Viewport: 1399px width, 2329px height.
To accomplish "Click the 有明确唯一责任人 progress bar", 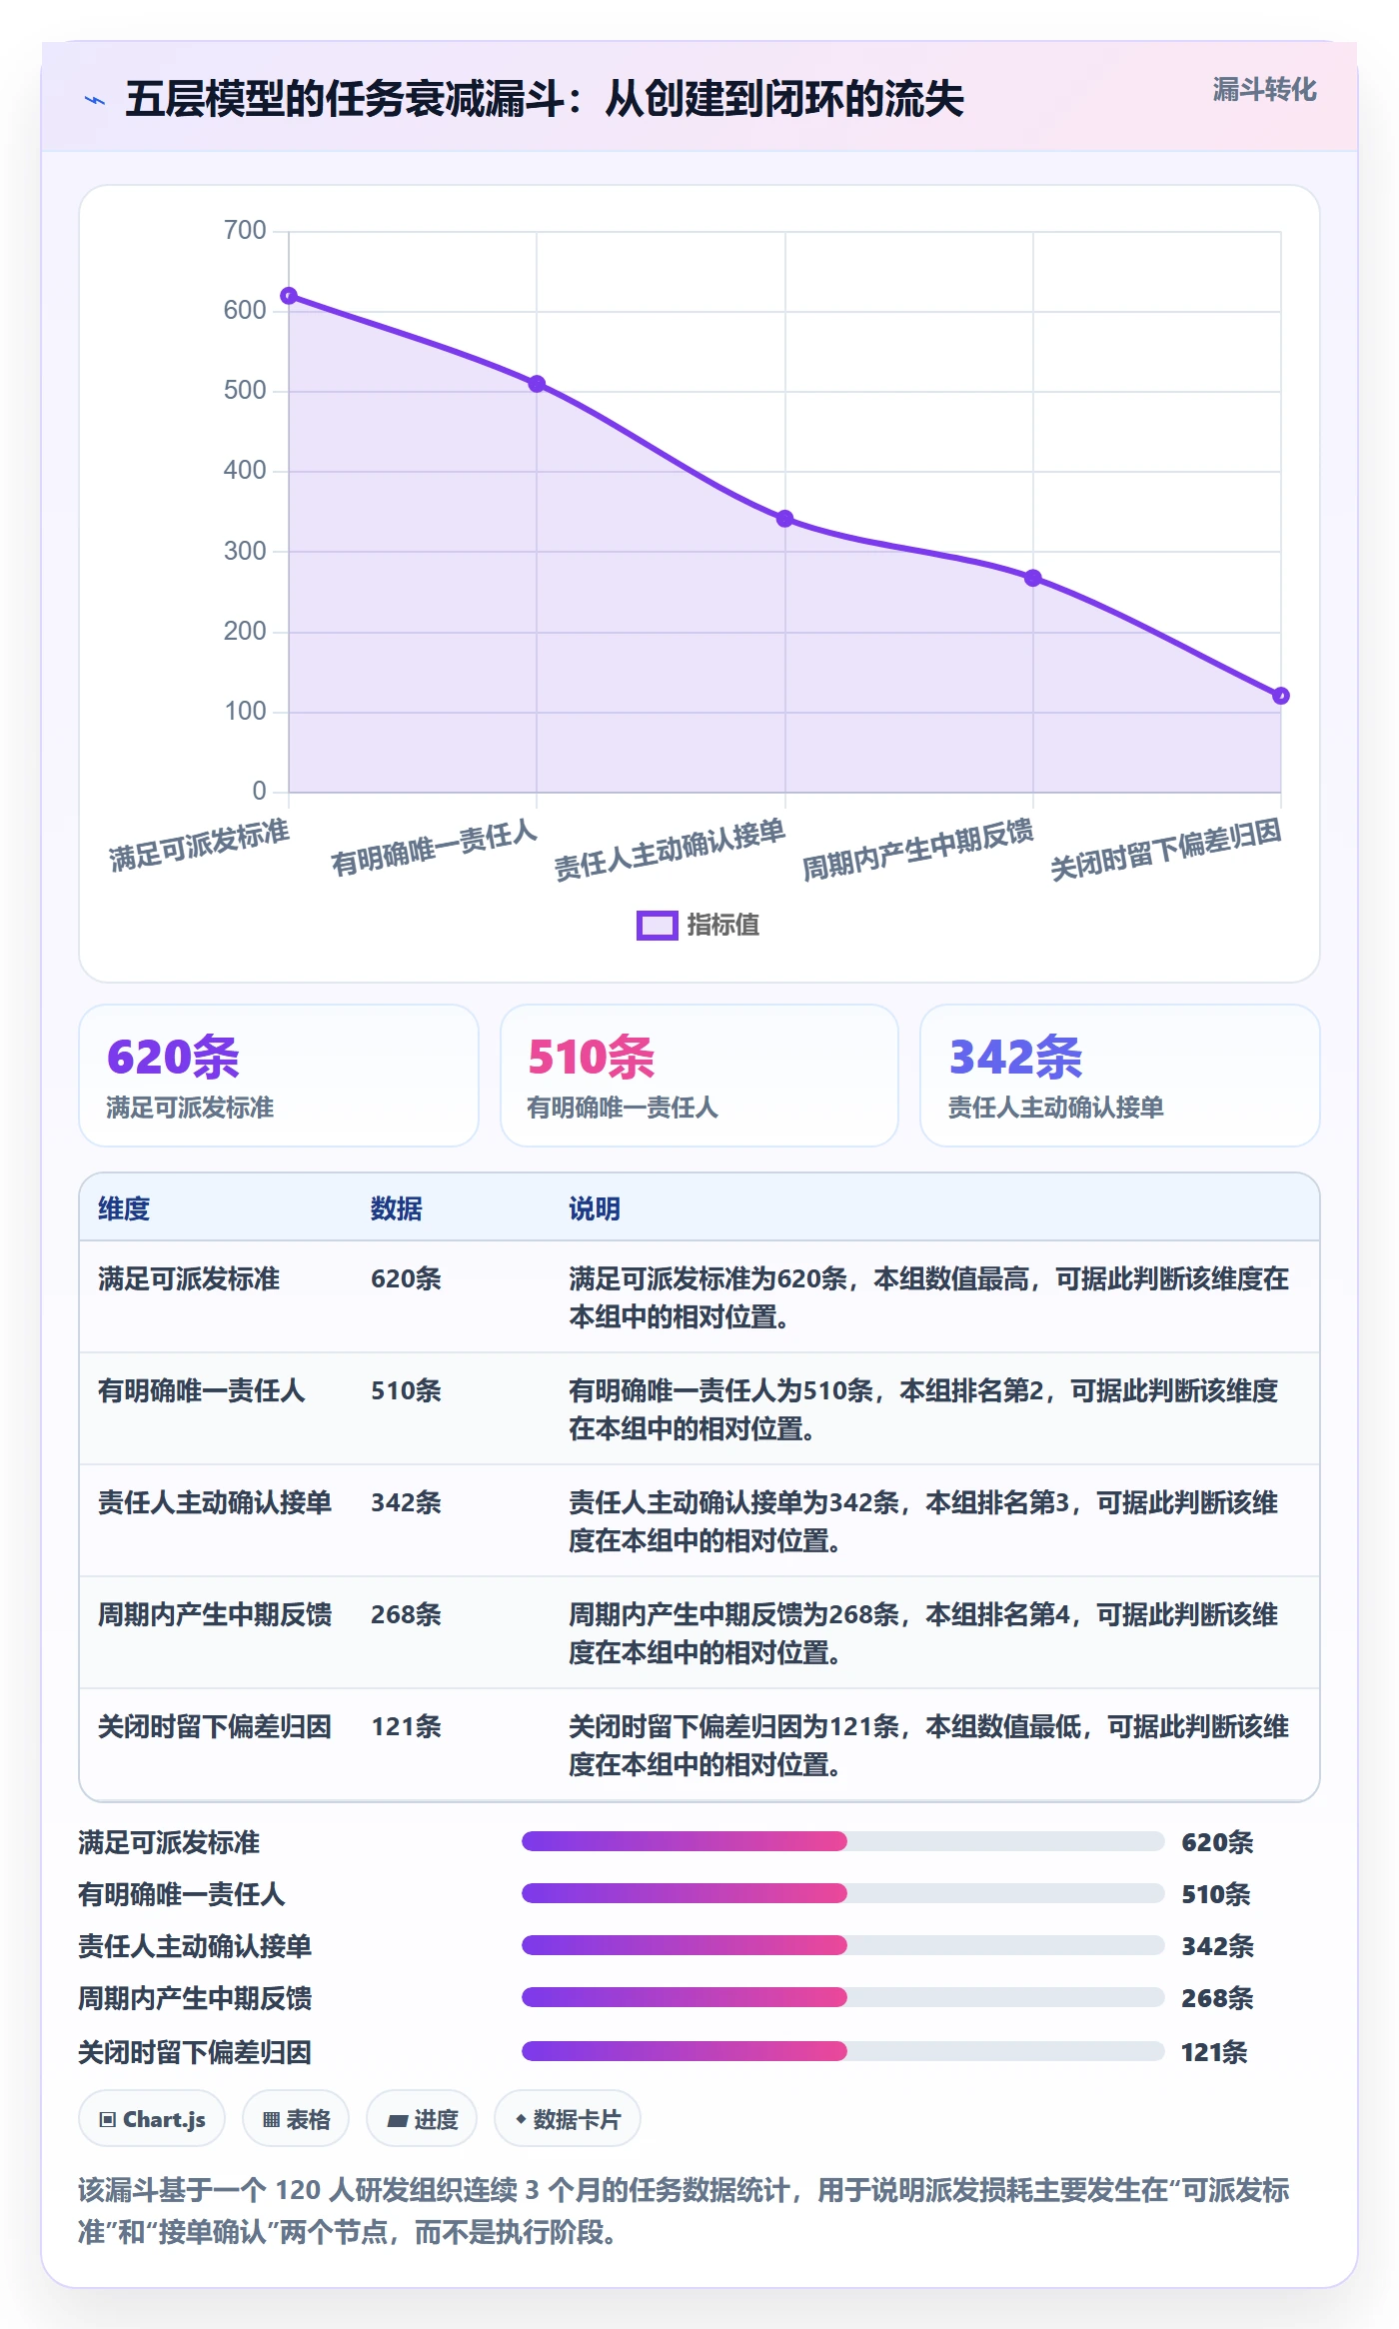I will pos(843,1893).
